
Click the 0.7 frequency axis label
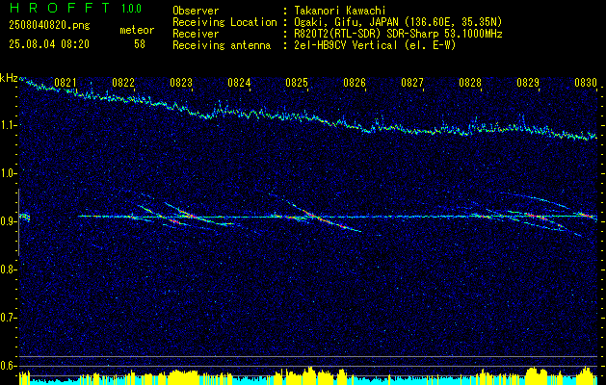click(8, 318)
